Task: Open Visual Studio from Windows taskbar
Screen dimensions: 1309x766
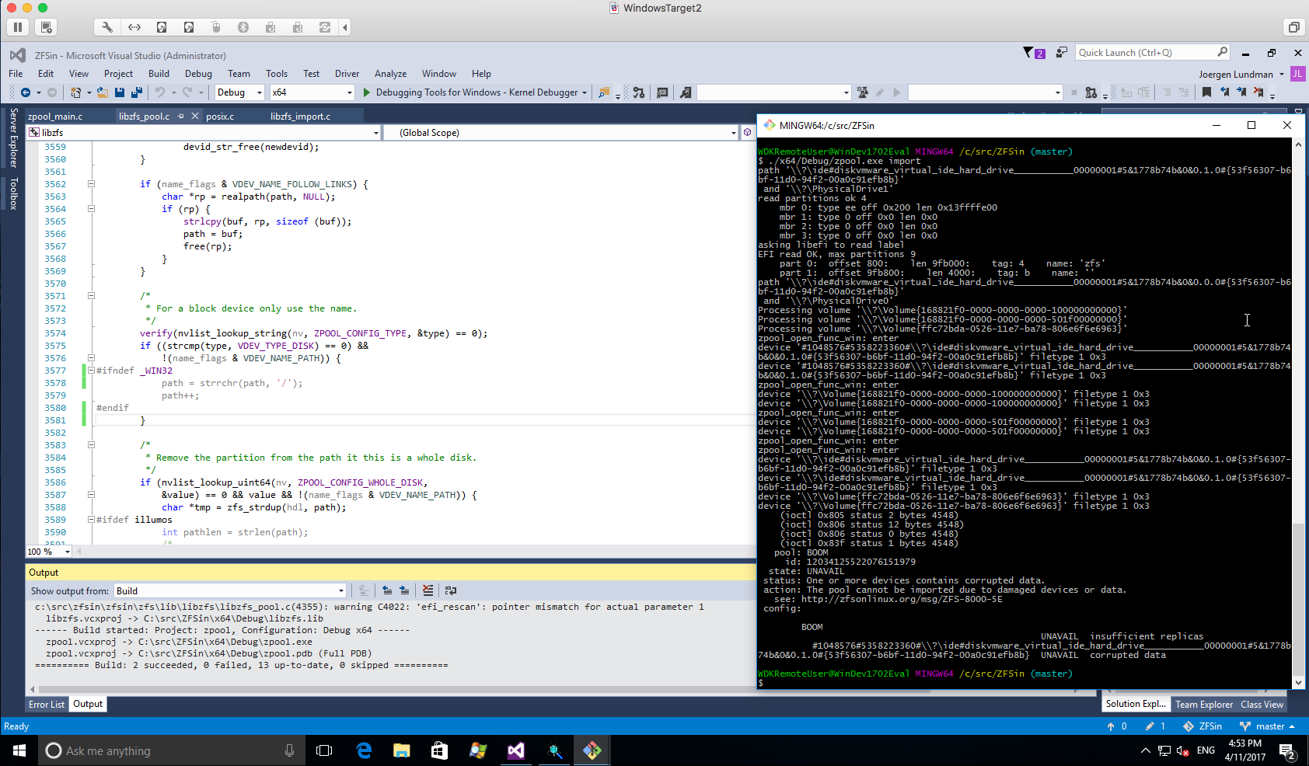Action: (516, 750)
